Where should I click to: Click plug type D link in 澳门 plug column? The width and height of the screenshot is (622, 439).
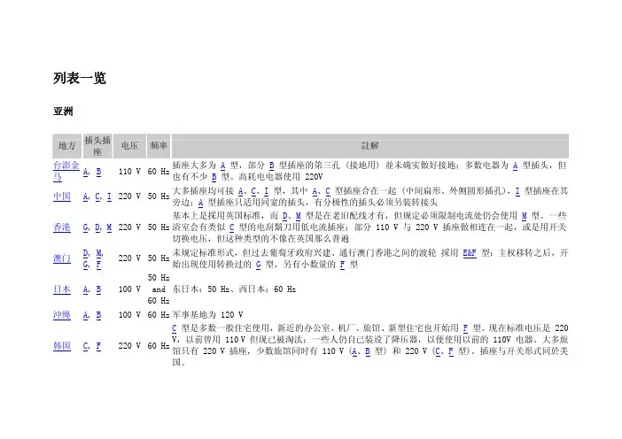[85, 252]
